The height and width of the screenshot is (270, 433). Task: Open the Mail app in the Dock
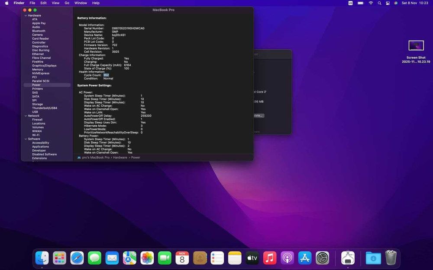pyautogui.click(x=112, y=258)
